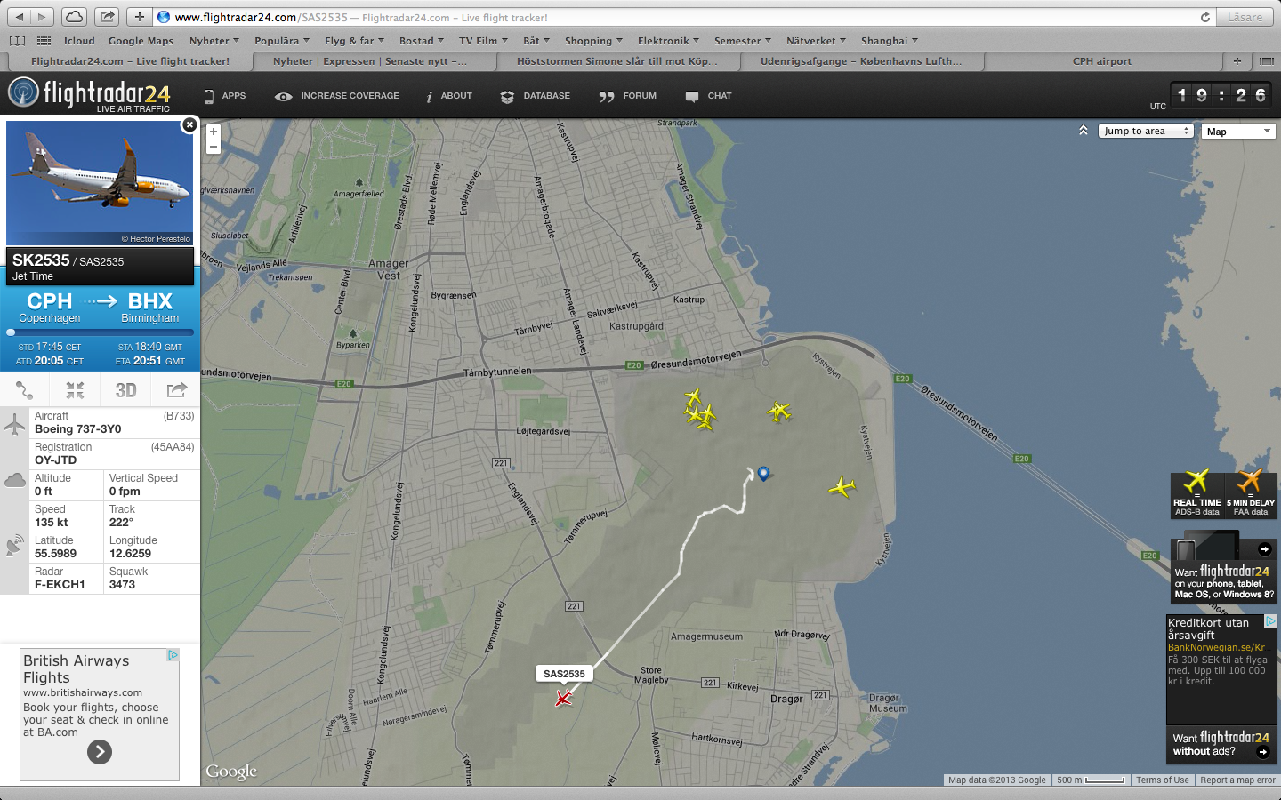Toggle Real Time ADS-B data planes
Image resolution: width=1281 pixels, height=800 pixels.
point(1196,494)
